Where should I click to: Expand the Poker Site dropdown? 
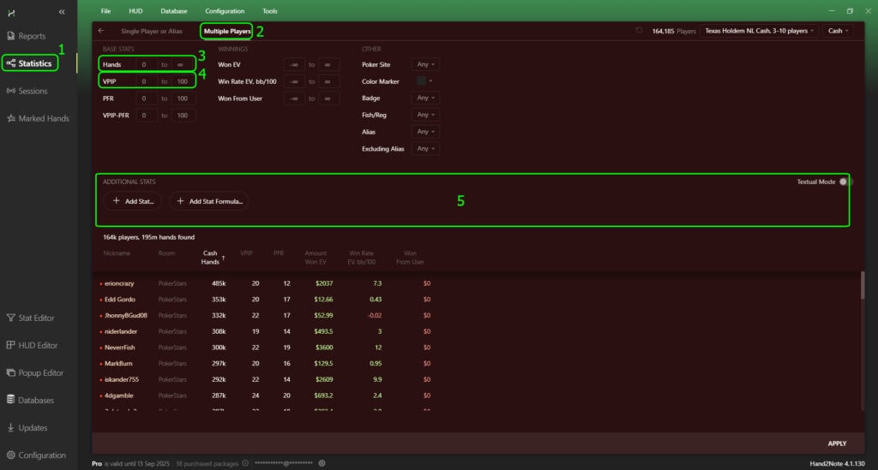426,64
